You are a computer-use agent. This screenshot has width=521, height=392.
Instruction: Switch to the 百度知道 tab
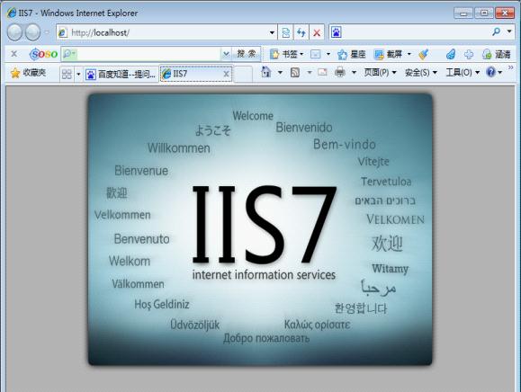click(x=121, y=74)
